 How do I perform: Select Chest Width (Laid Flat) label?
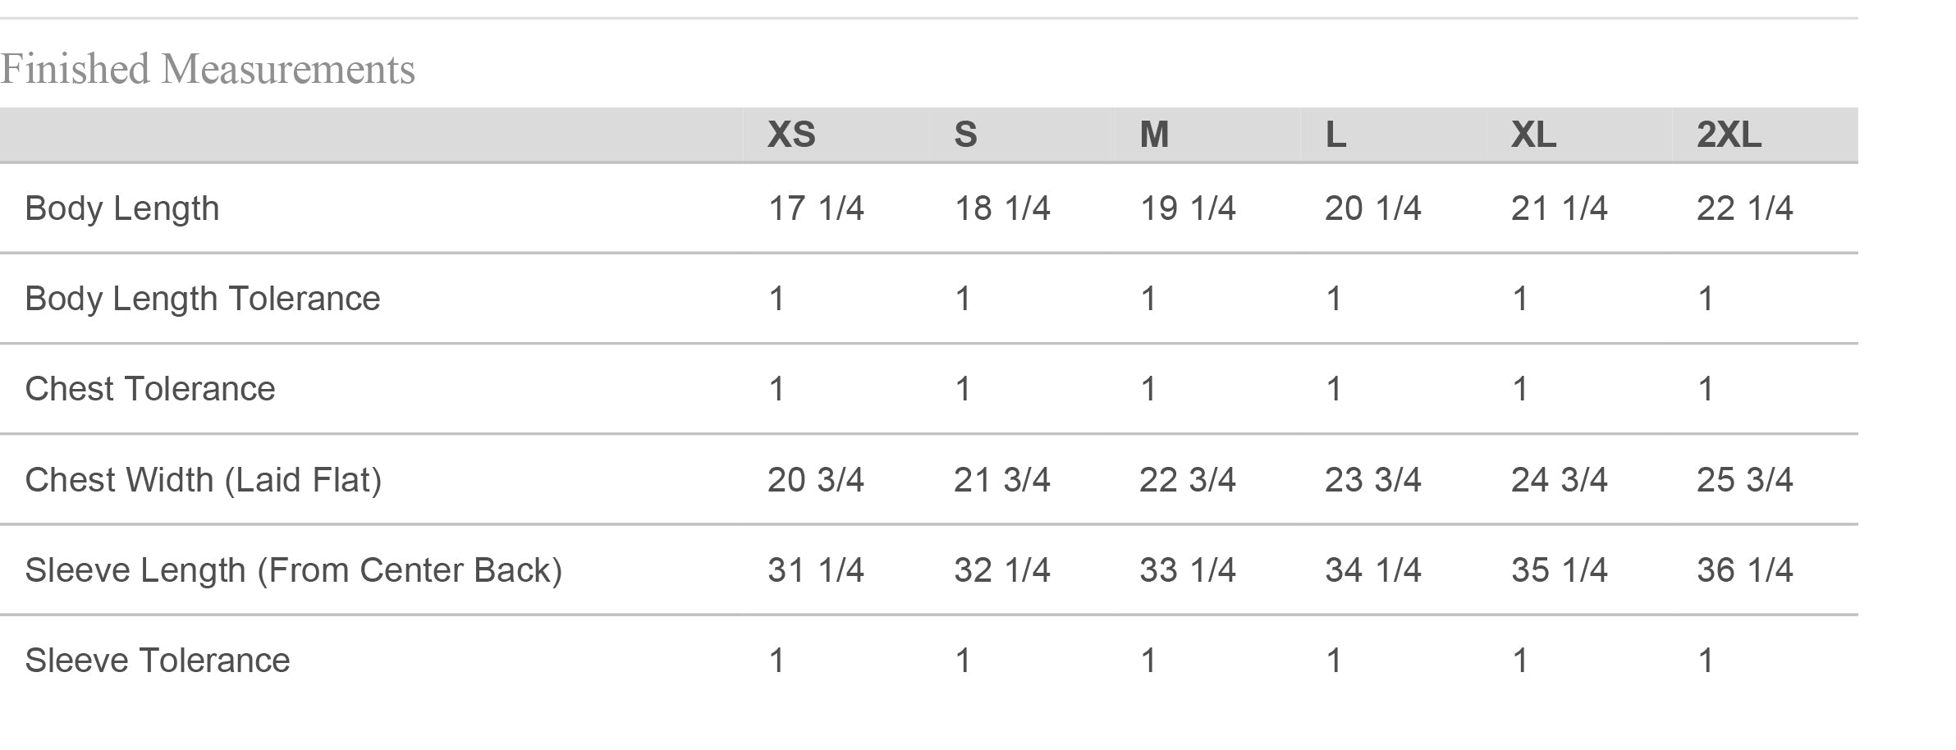point(204,480)
